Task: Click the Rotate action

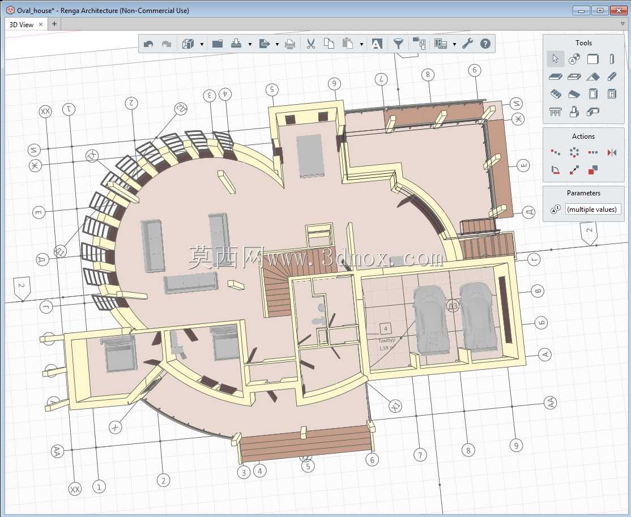Action: (555, 170)
